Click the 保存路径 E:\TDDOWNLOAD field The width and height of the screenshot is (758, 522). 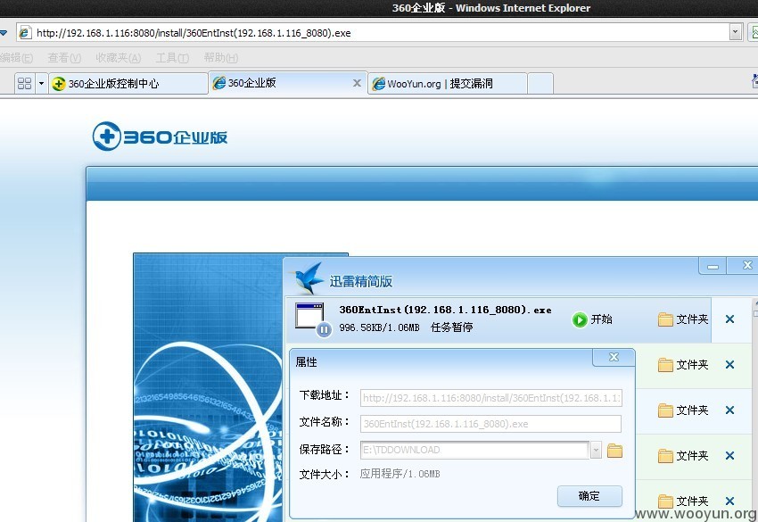coord(474,450)
